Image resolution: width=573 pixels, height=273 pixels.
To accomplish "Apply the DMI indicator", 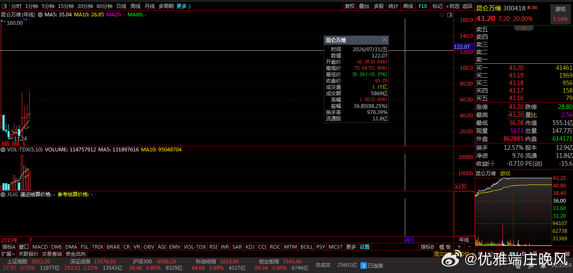I will (x=56, y=247).
